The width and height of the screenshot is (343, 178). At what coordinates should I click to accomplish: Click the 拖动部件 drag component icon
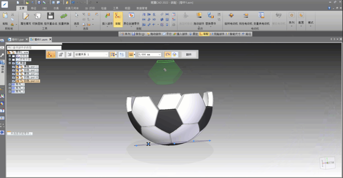tap(199, 17)
